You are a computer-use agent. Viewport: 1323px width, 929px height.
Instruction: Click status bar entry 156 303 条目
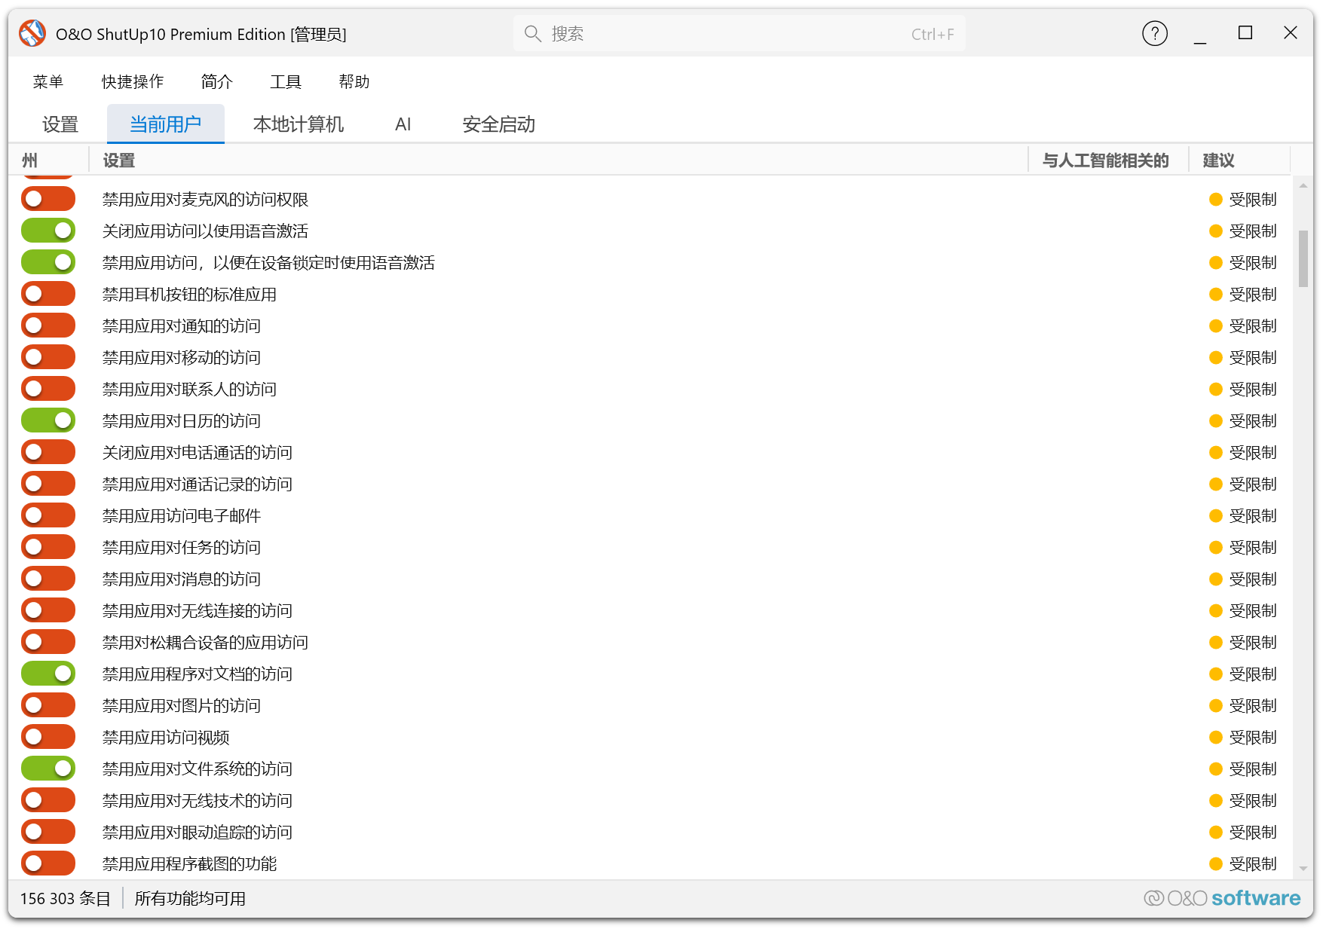pyautogui.click(x=66, y=898)
